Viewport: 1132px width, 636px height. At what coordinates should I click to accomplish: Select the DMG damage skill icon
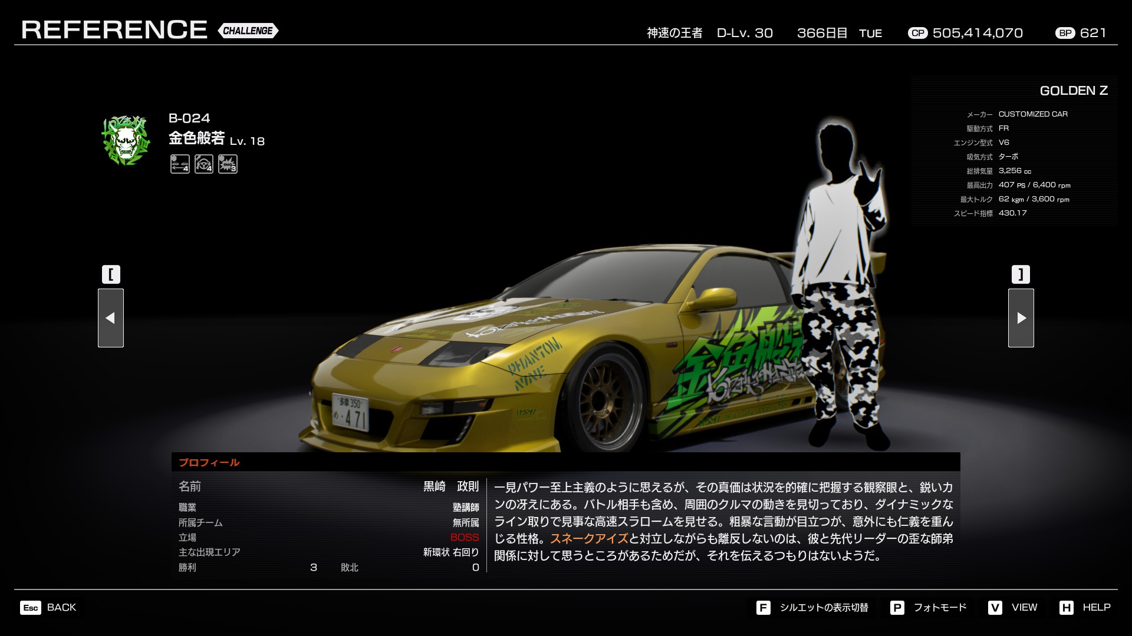coord(228,164)
